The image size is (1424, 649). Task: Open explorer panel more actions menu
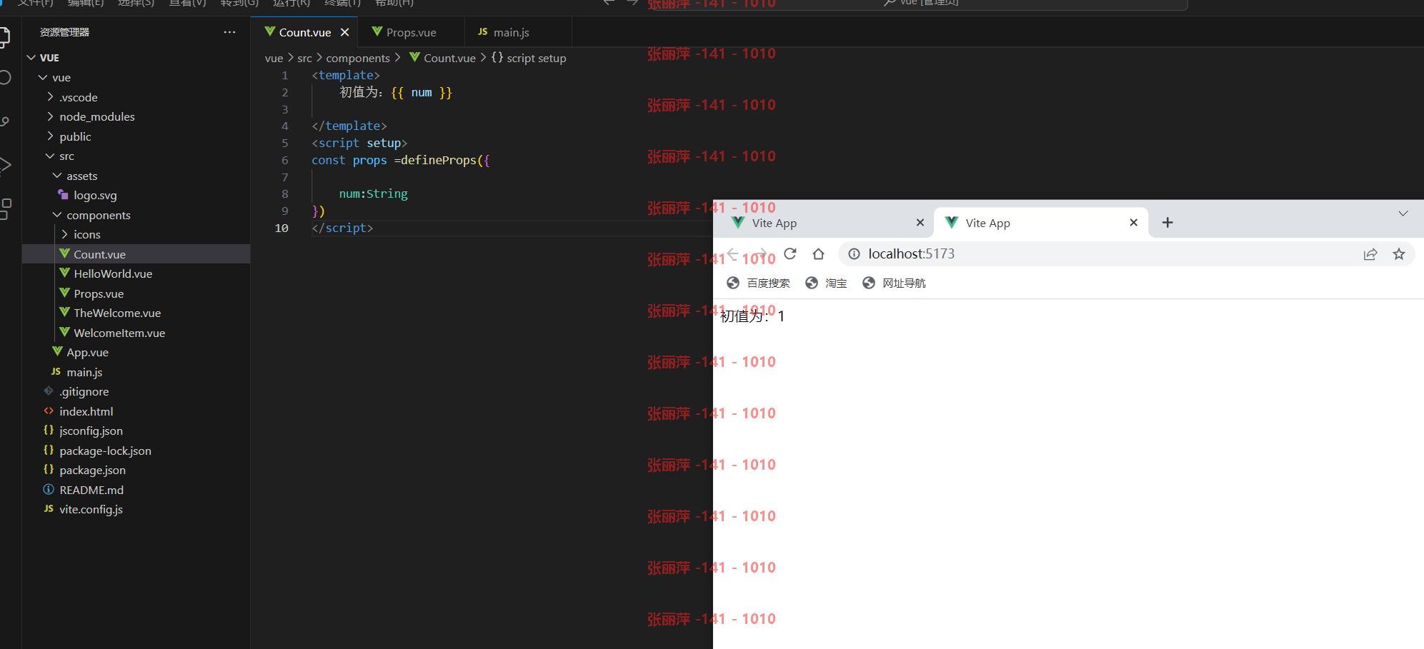tap(229, 32)
